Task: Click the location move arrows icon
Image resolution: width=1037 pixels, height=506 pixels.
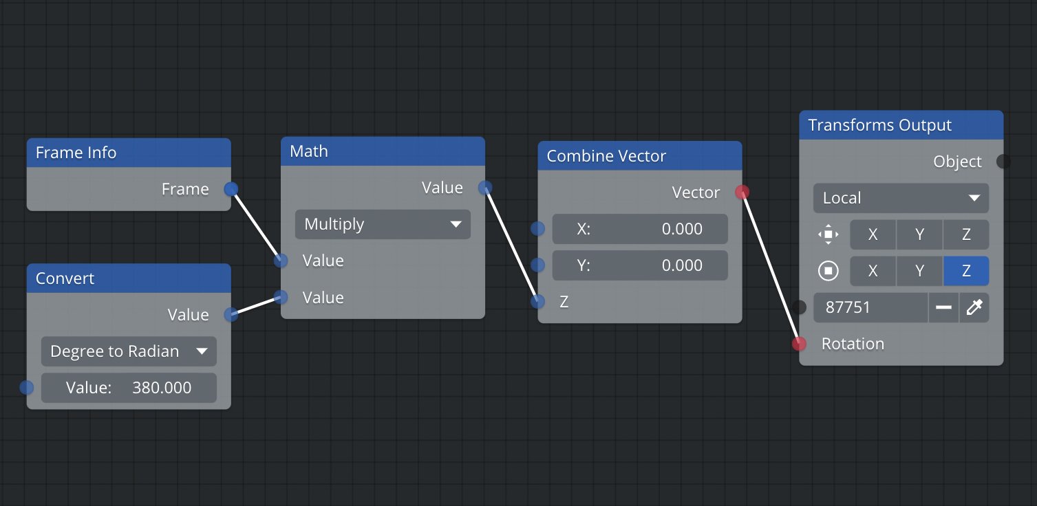Action: [828, 234]
